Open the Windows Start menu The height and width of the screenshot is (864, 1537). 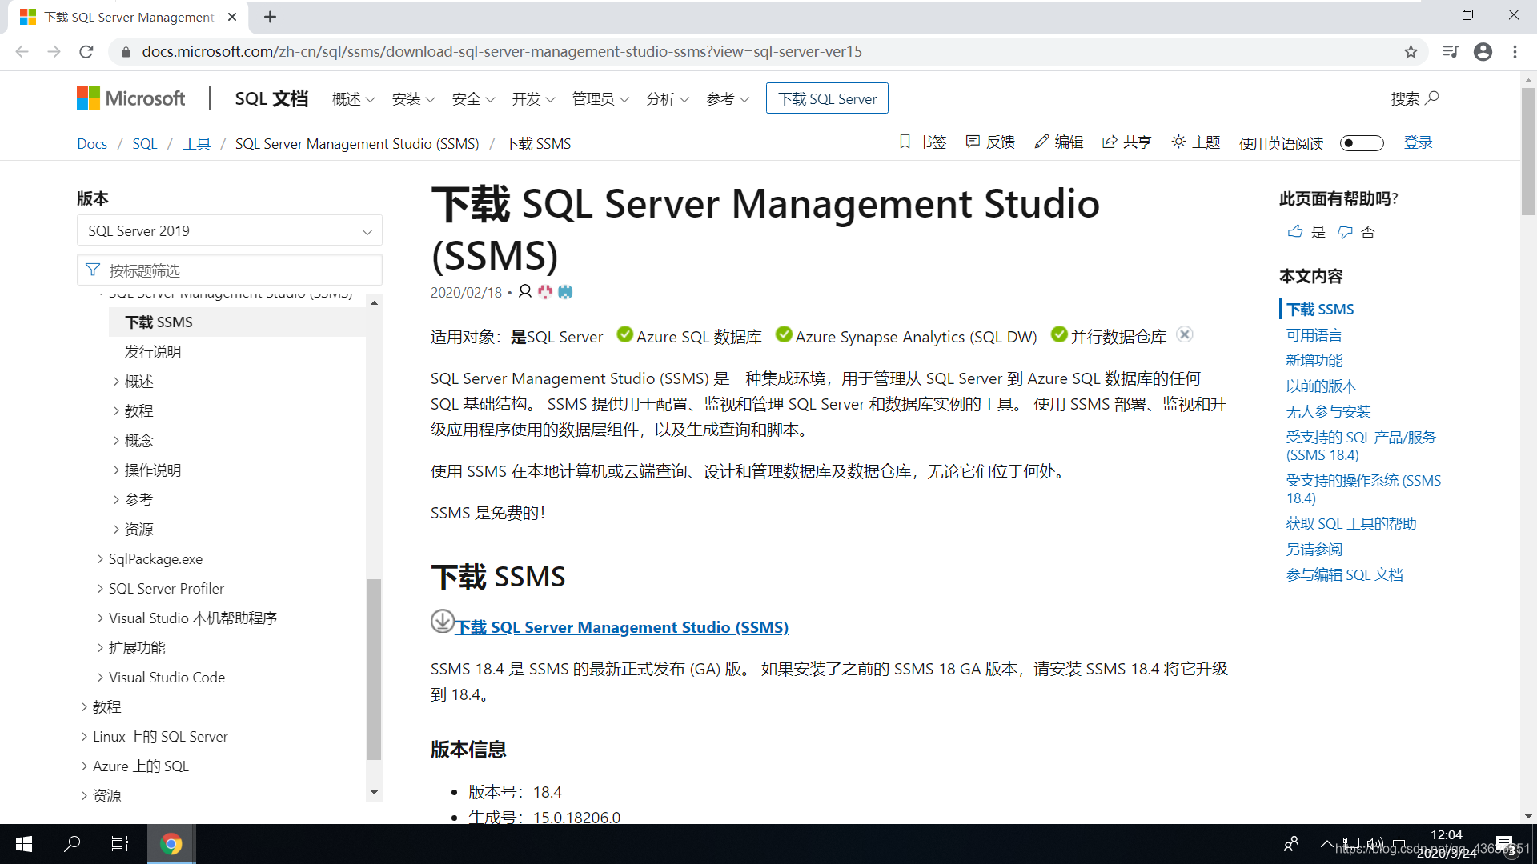[x=24, y=844]
